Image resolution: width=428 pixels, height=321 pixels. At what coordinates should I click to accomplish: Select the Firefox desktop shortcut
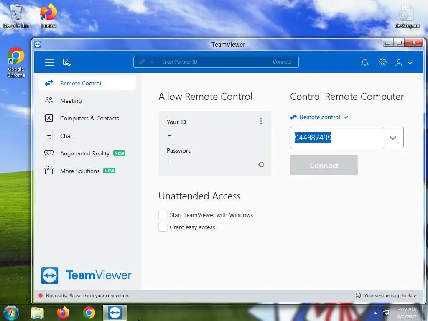pos(48,16)
